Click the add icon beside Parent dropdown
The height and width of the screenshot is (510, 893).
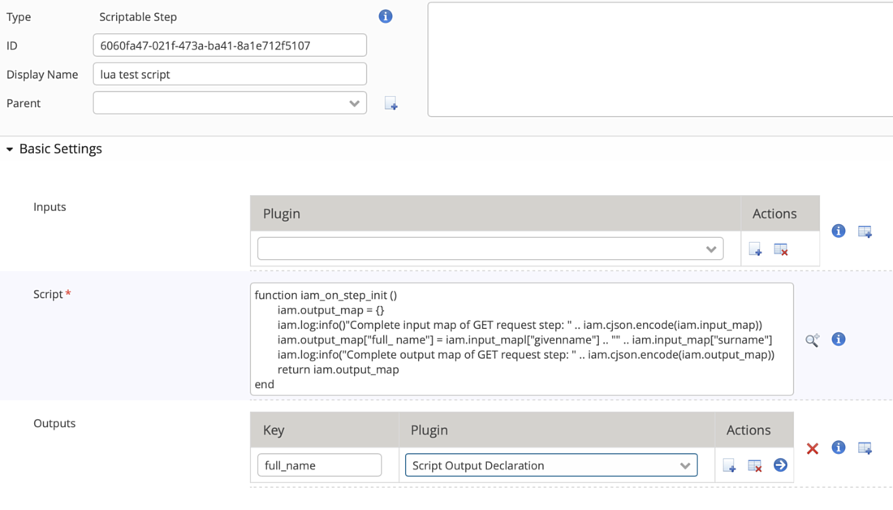[390, 103]
